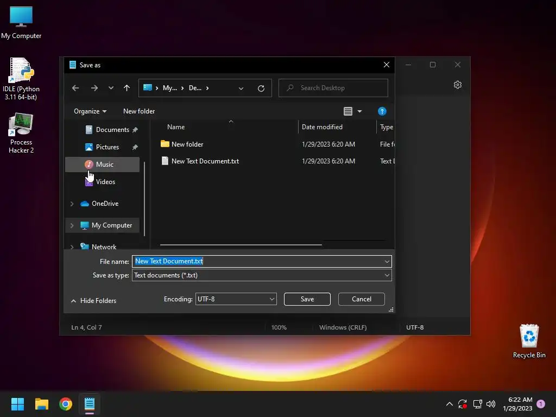Expand the OneDrive tree node
Screen dimensions: 556x417
click(72, 204)
